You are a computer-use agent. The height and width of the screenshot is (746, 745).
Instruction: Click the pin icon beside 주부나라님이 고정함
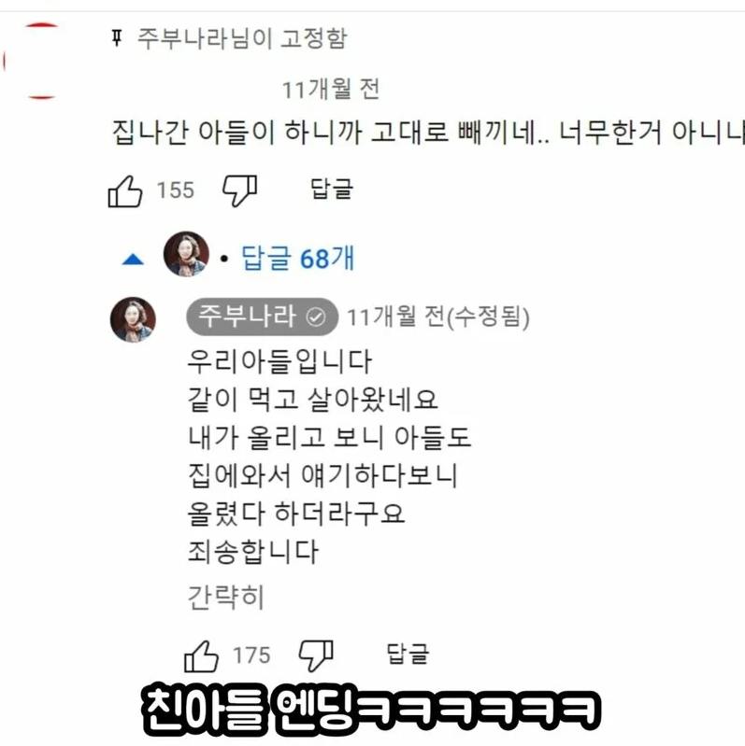(x=117, y=37)
